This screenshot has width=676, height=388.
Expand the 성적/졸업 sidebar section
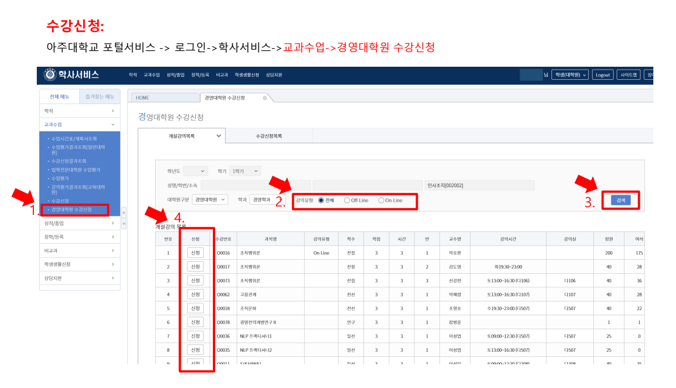coord(79,223)
